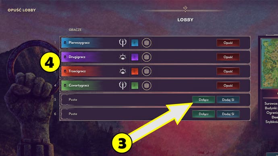Click Drugigracz faction emblem icon
The width and height of the screenshot is (278, 156).
coord(122,57)
